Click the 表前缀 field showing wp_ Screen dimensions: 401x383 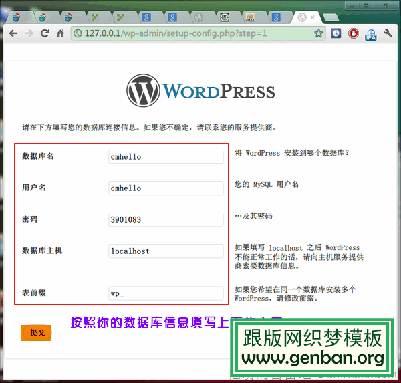point(166,293)
